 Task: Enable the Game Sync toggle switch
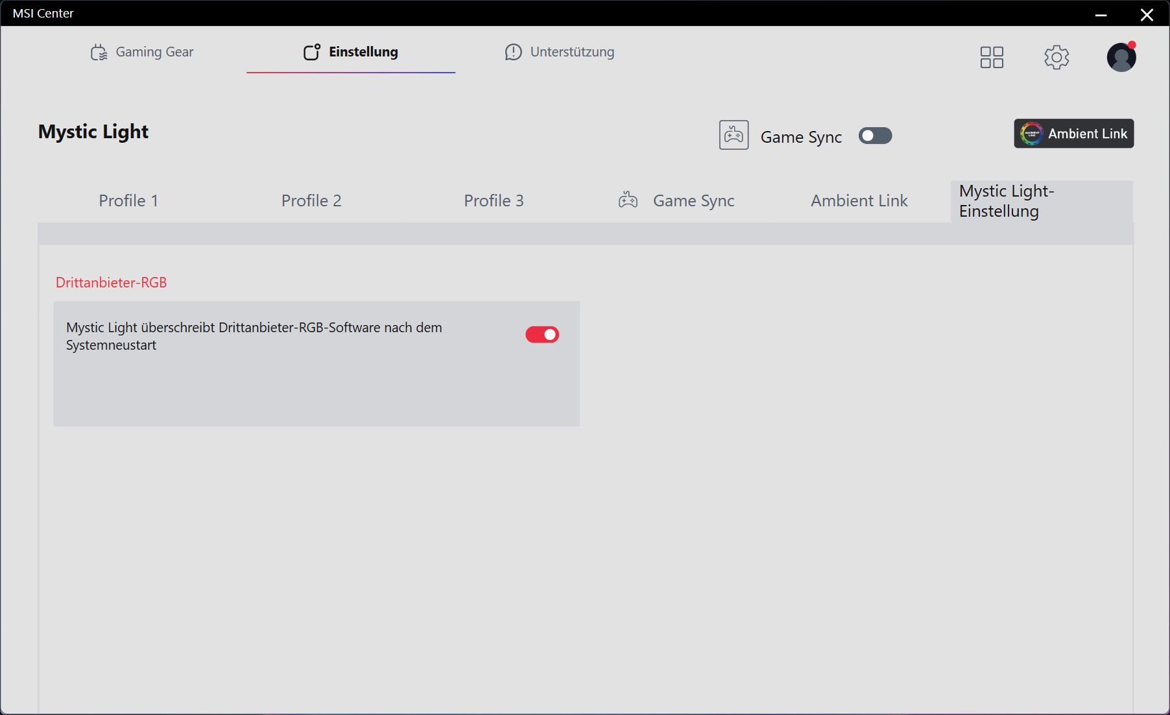(x=875, y=136)
